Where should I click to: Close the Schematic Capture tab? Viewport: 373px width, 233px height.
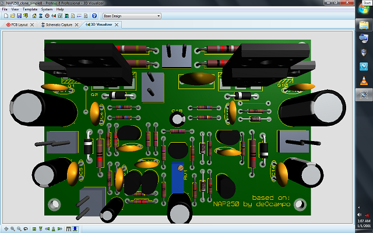(76, 24)
